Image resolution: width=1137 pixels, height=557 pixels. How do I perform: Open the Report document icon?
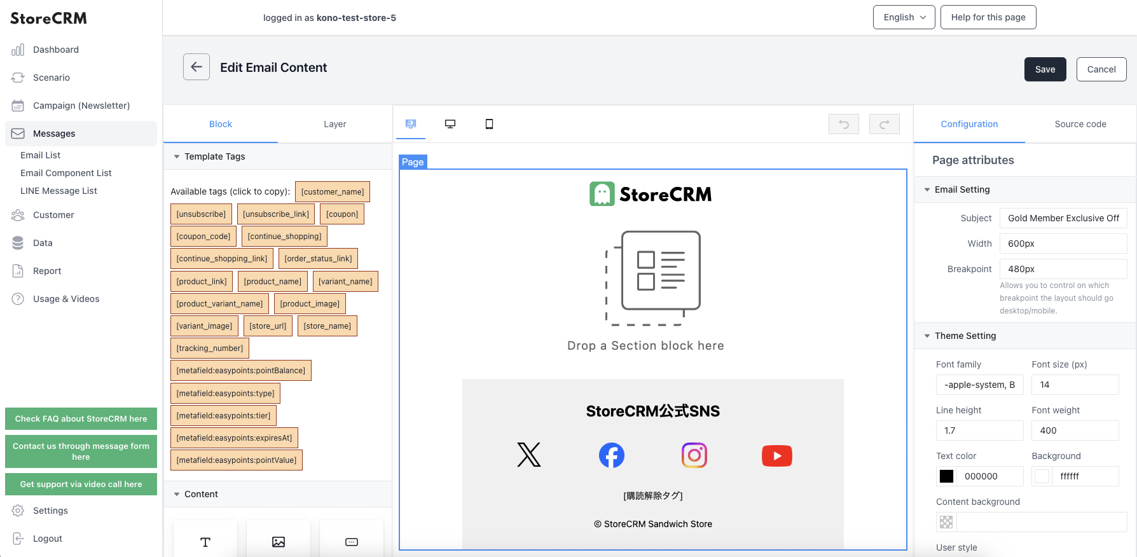18,271
